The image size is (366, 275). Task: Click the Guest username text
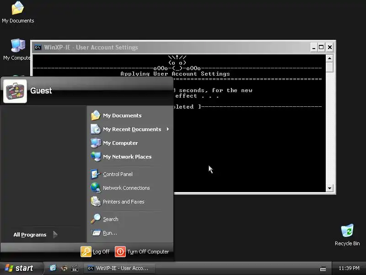(41, 91)
